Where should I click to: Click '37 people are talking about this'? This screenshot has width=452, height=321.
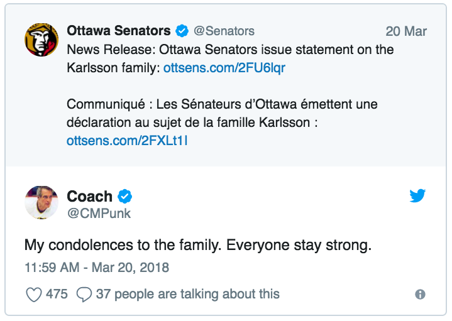point(188,294)
